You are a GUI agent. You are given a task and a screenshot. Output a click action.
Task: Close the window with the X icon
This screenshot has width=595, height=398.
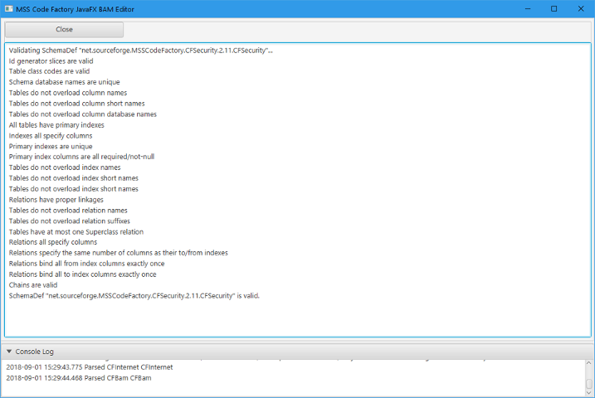click(x=581, y=8)
